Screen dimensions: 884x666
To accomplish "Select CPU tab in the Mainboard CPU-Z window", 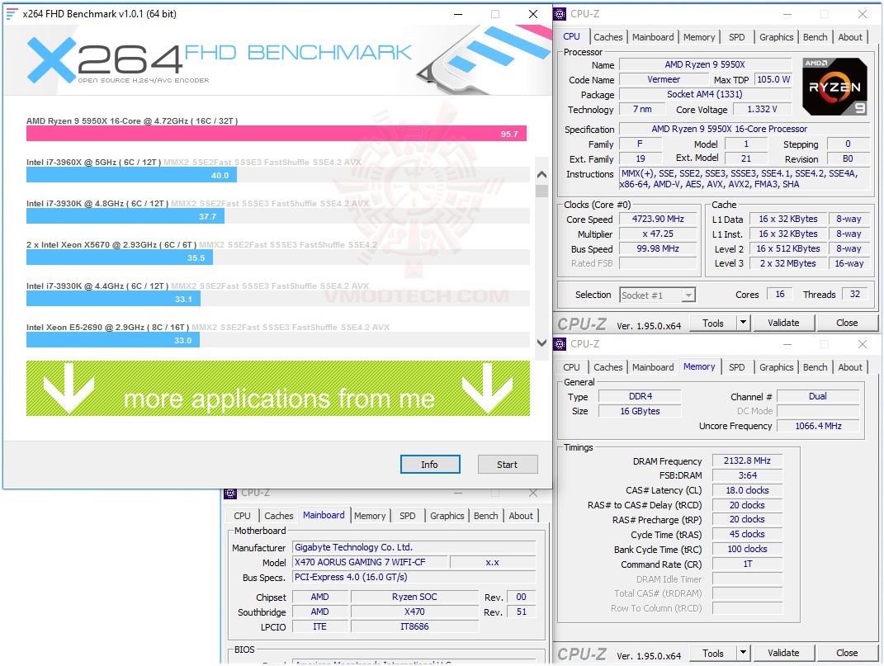I will pyautogui.click(x=242, y=516).
